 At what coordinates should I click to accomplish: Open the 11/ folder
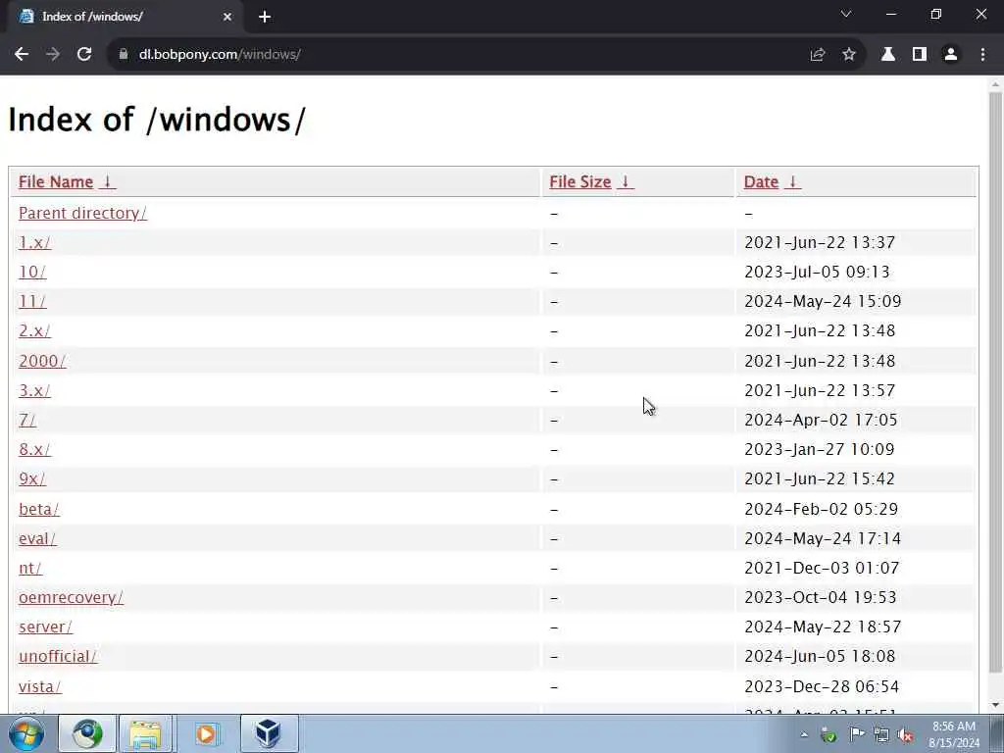click(x=32, y=302)
